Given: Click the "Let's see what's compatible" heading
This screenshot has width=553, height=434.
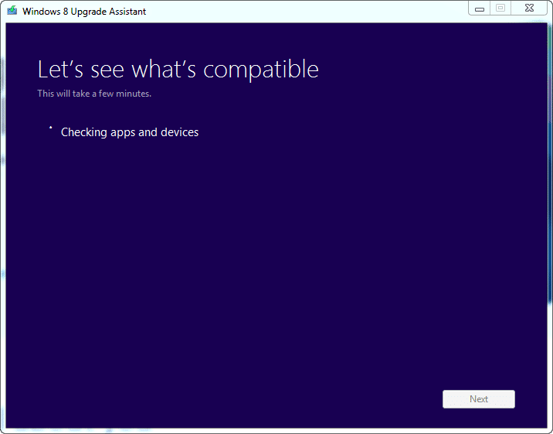Looking at the screenshot, I should coord(178,69).
